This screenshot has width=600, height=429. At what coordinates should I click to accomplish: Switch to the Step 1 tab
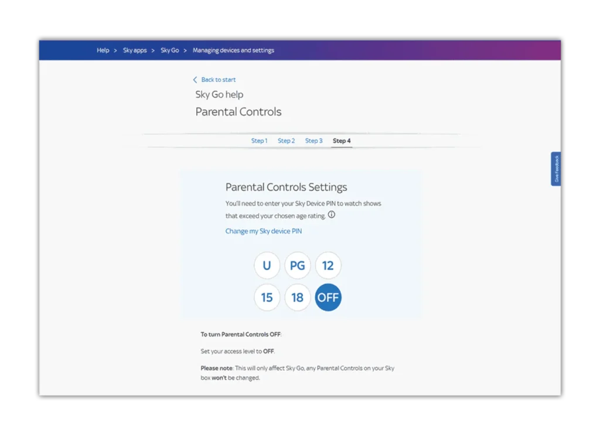(259, 141)
